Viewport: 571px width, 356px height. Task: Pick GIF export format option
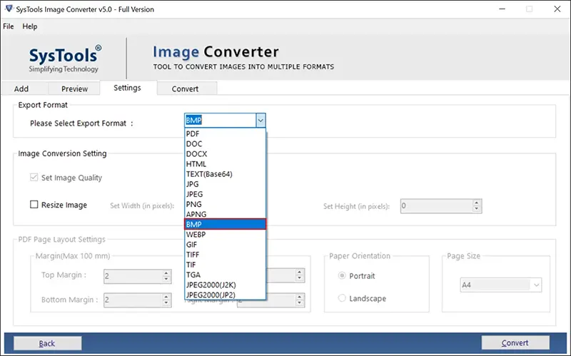coord(225,245)
